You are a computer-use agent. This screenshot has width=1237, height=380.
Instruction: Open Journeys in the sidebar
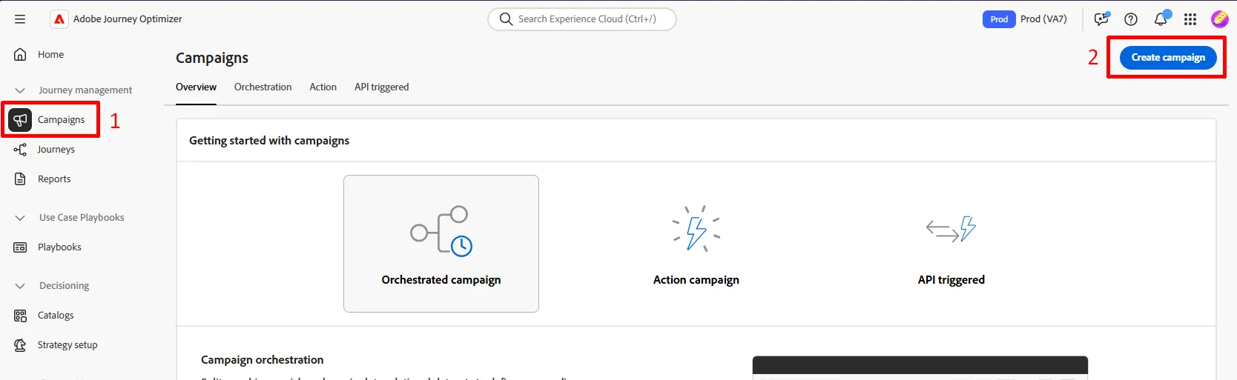pyautogui.click(x=56, y=150)
